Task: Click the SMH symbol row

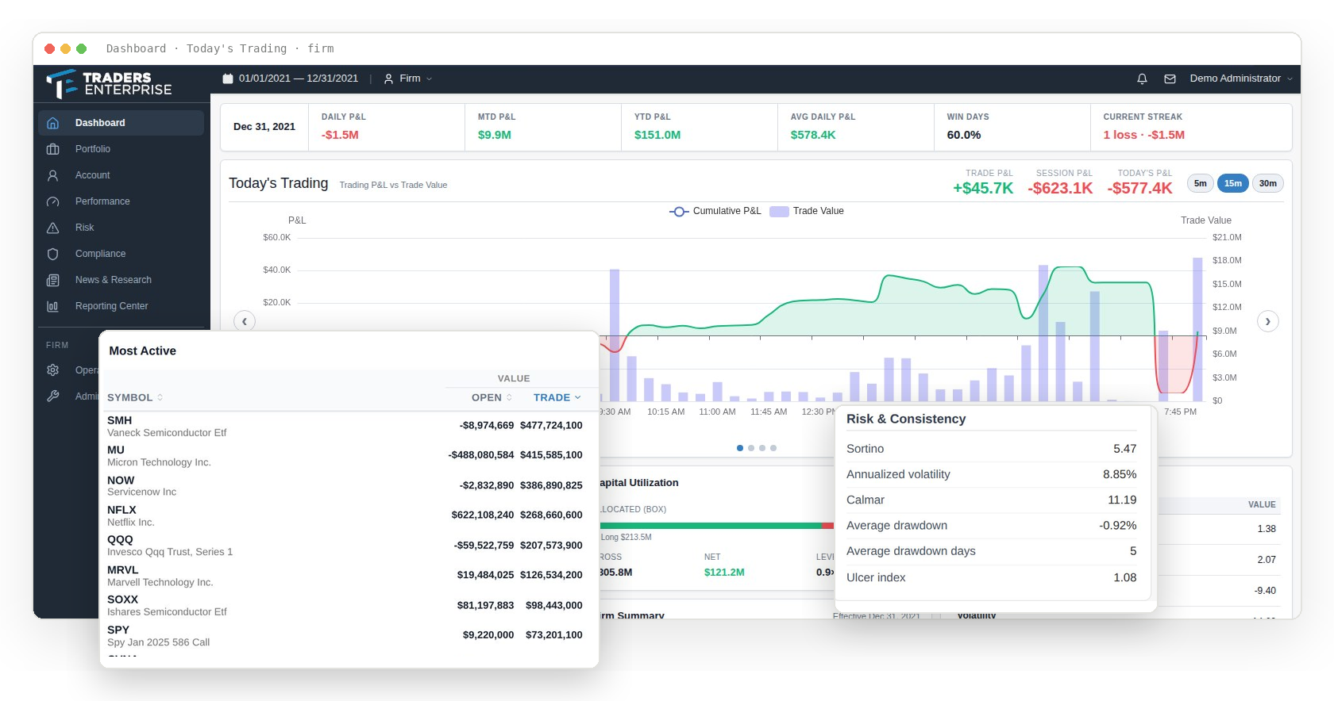Action: pos(348,427)
